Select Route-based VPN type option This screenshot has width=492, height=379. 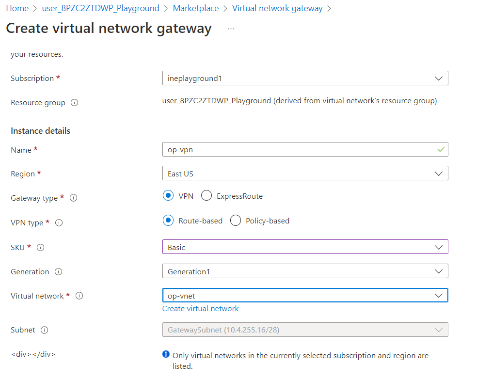pos(168,221)
